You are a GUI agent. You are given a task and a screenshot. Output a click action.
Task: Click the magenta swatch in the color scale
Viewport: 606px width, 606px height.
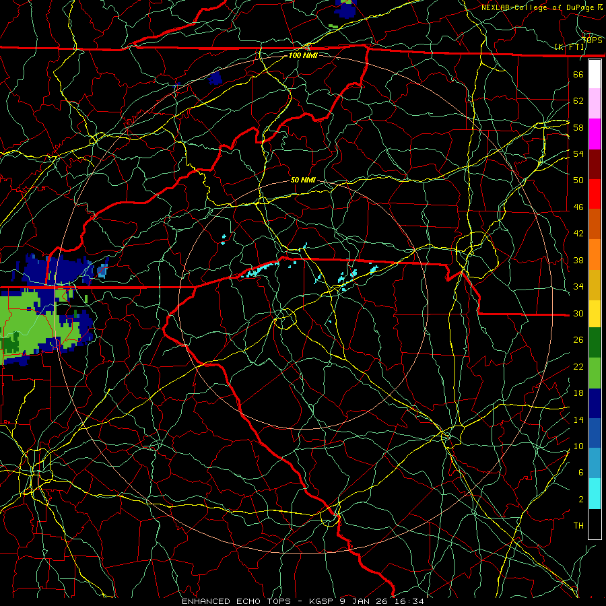pos(595,134)
